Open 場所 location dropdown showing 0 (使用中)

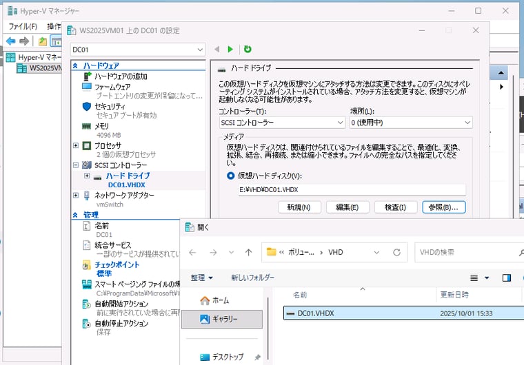click(x=411, y=123)
